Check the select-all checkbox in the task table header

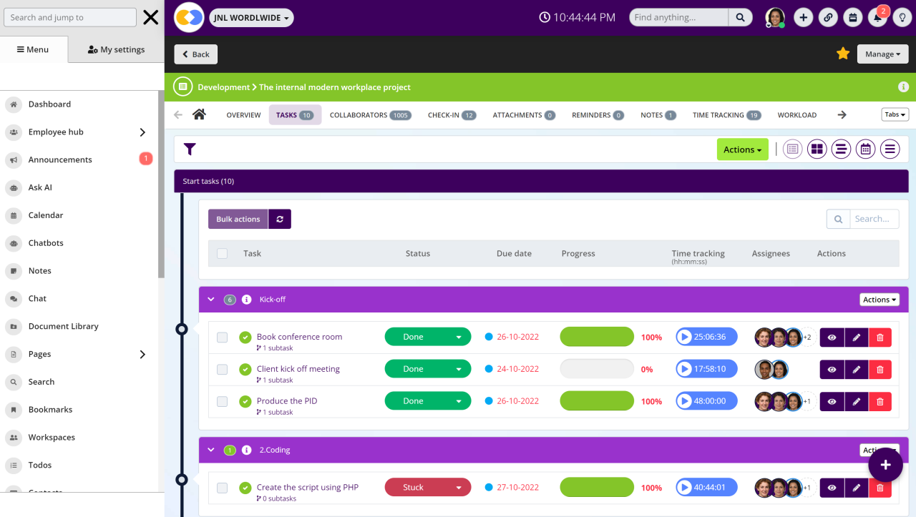(222, 253)
